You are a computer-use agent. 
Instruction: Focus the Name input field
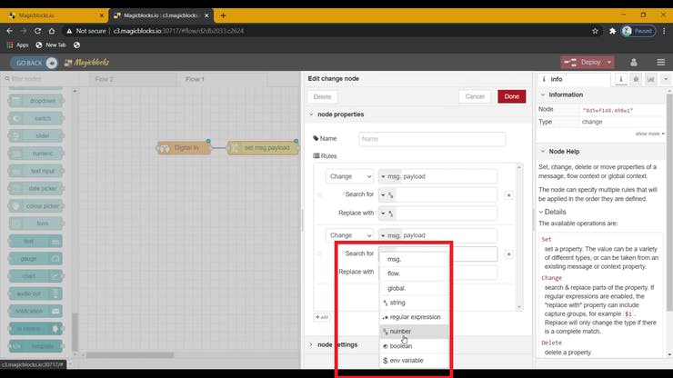click(x=432, y=139)
